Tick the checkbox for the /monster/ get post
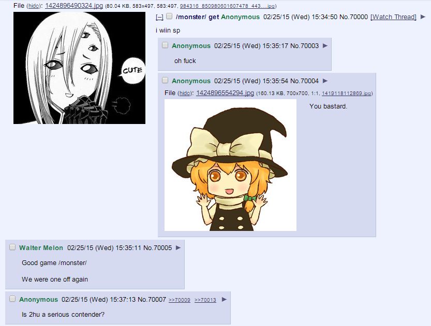 click(169, 16)
